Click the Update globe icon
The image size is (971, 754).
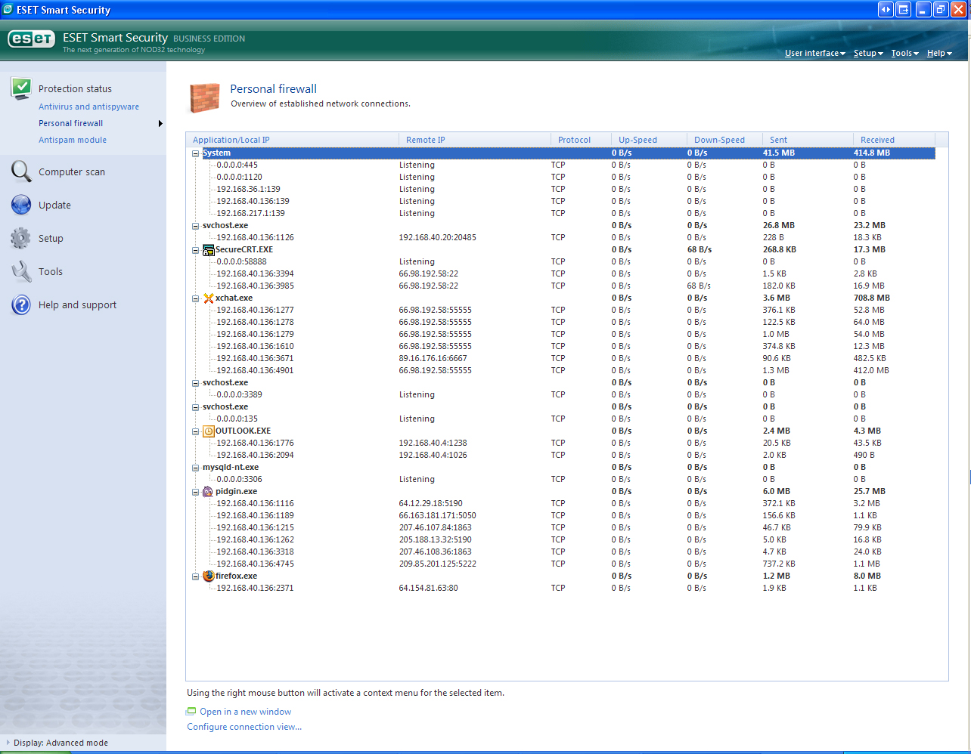[21, 205]
